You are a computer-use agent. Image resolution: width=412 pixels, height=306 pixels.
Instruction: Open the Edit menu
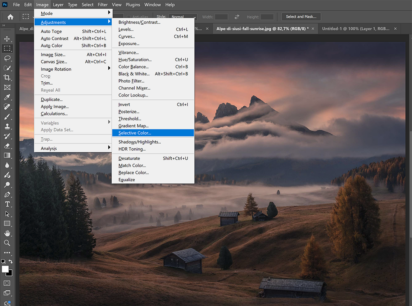(28, 5)
